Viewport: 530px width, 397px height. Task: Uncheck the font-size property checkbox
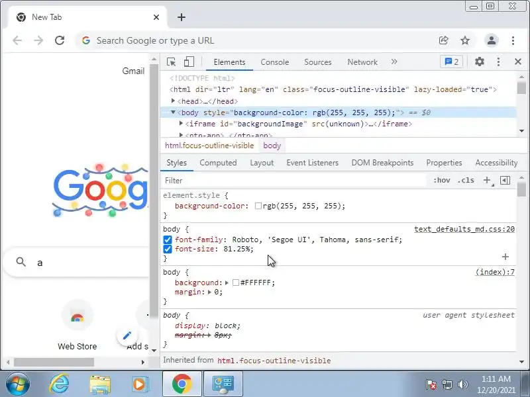pos(168,249)
